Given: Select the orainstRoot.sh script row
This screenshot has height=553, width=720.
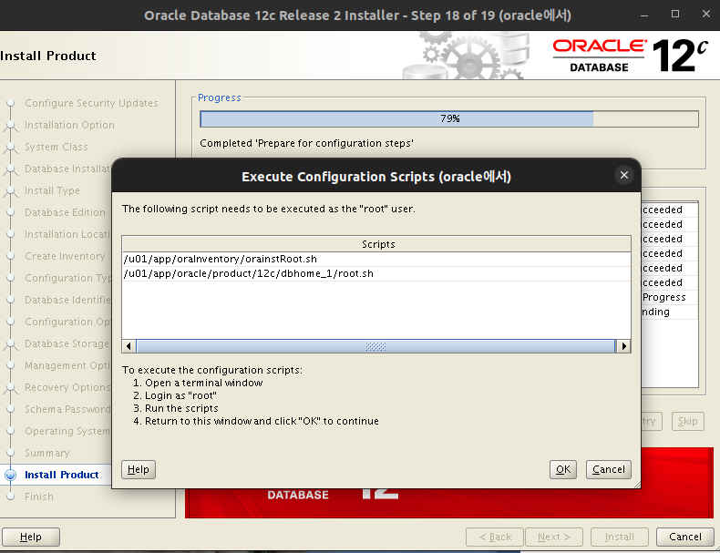Looking at the screenshot, I should tap(376, 259).
